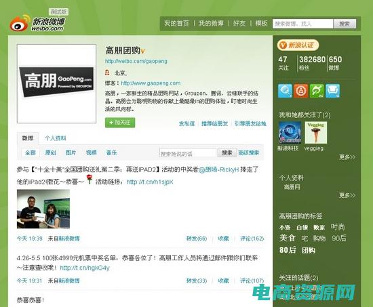373x307 pixels.
Task: Open the orange badge icon
Action: point(301,91)
